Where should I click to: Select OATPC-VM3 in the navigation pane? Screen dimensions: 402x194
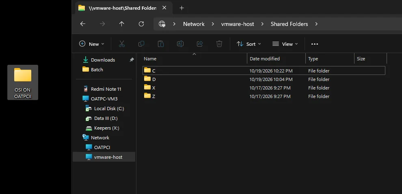(x=104, y=99)
